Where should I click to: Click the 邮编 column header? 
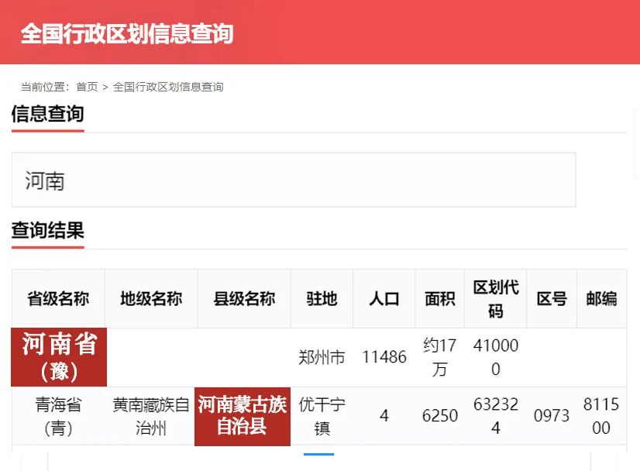pyautogui.click(x=601, y=299)
